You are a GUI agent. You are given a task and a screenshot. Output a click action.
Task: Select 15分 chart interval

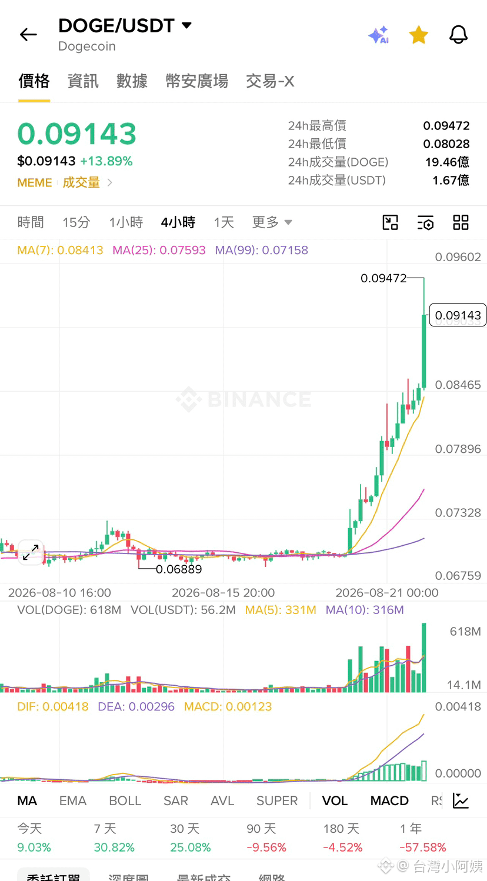(76, 222)
